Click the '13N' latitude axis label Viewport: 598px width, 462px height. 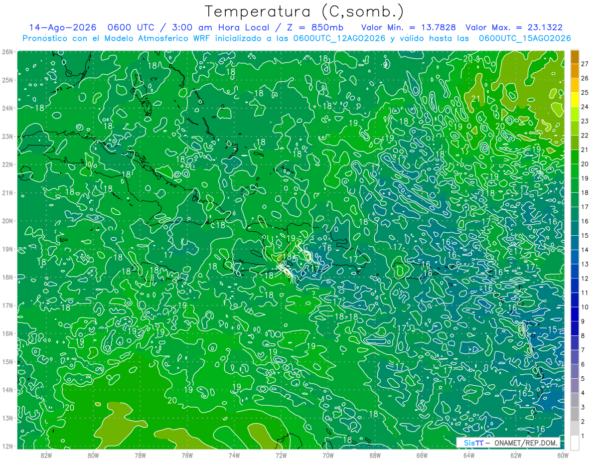coord(7,418)
